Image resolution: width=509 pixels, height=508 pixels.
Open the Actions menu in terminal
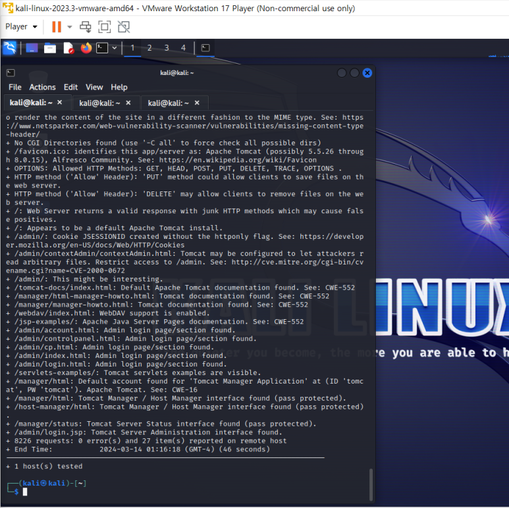tap(42, 88)
